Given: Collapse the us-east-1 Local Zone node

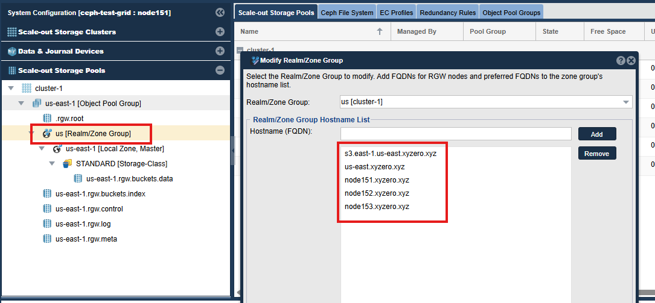Looking at the screenshot, I should [x=42, y=149].
